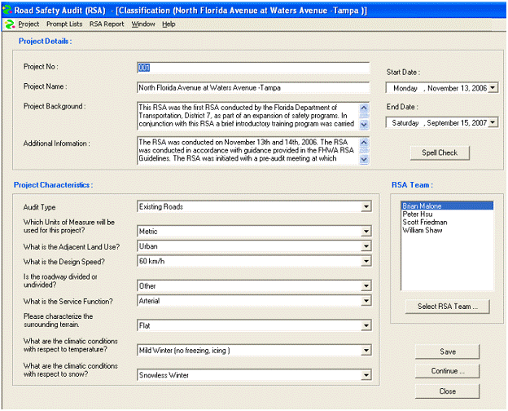Open the Start Date picker dropdown
The height and width of the screenshot is (411, 508).
[x=493, y=88]
